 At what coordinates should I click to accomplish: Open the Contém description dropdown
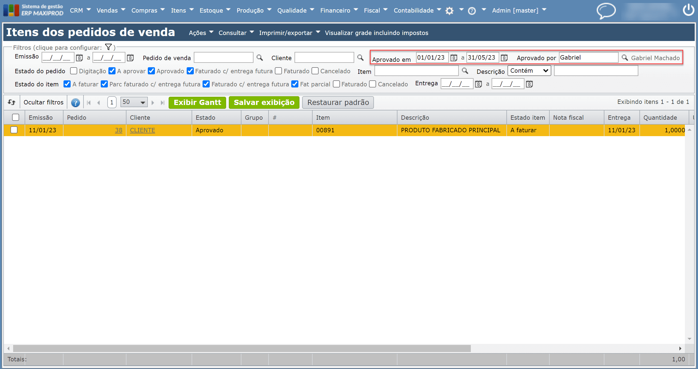(529, 71)
